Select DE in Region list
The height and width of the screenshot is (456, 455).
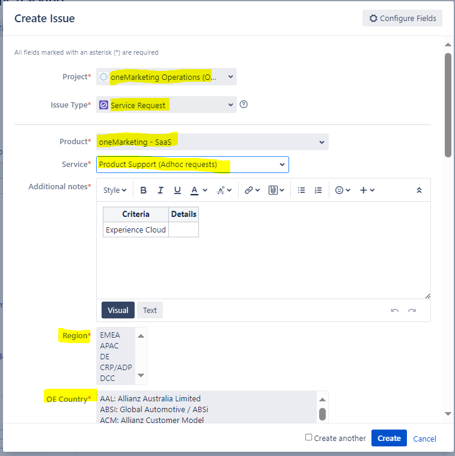pos(105,356)
